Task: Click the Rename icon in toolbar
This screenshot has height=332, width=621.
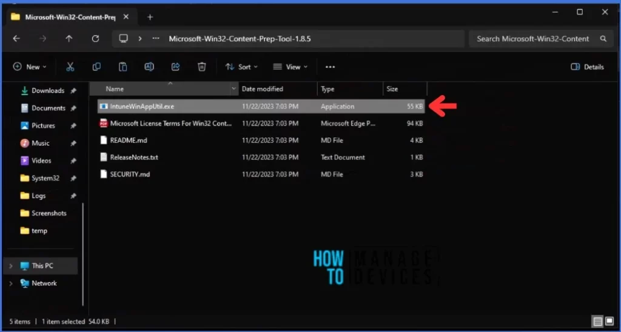Action: click(149, 67)
